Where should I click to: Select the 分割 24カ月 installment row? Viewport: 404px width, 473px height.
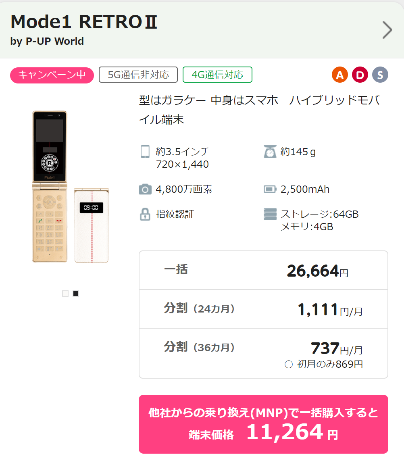263,309
